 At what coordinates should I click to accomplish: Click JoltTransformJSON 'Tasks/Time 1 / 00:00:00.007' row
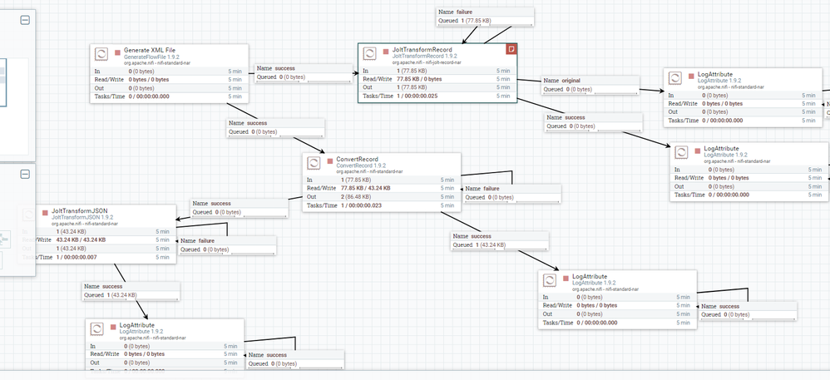pyautogui.click(x=96, y=257)
